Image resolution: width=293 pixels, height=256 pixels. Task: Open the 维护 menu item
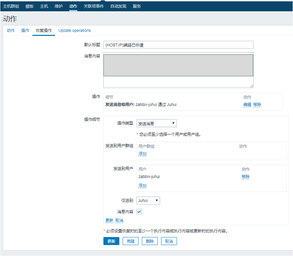click(x=59, y=6)
